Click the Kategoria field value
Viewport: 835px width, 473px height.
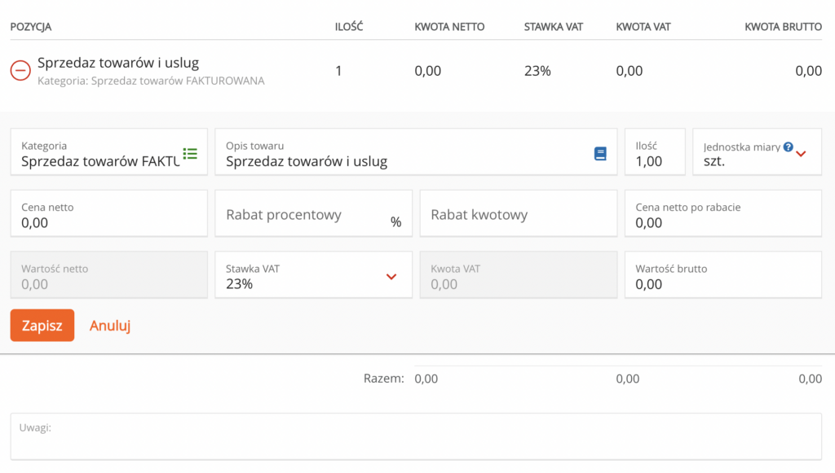pyautogui.click(x=98, y=161)
